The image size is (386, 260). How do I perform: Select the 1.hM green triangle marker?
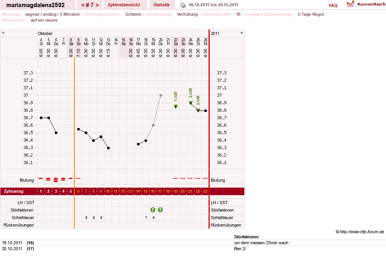coord(176,107)
